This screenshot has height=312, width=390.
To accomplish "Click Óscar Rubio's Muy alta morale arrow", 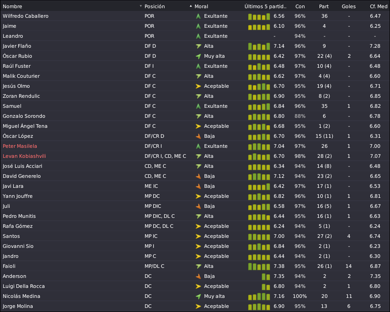I will click(x=198, y=56).
